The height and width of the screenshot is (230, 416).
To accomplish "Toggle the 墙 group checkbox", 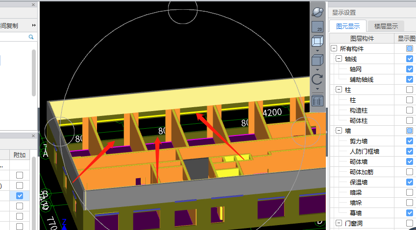I will click(410, 130).
